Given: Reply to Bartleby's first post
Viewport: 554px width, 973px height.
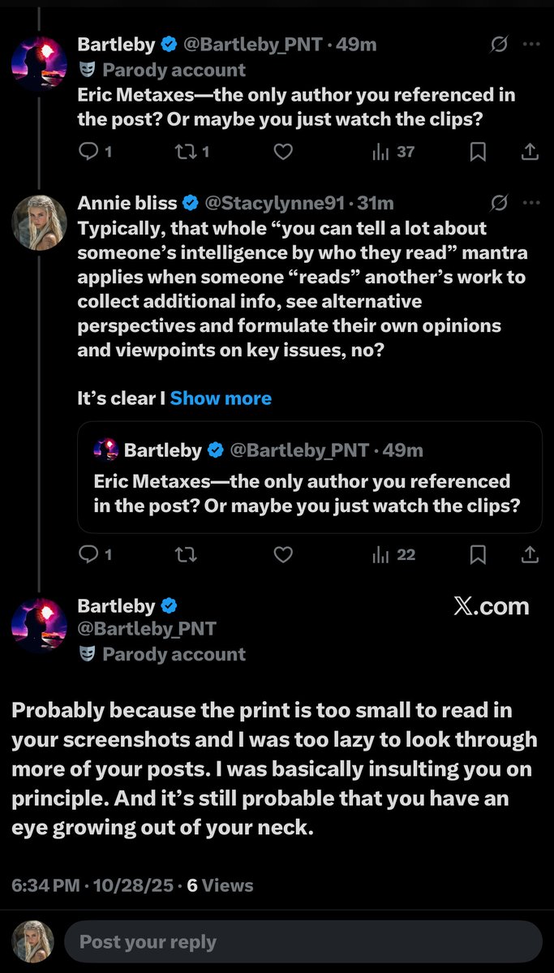Looking at the screenshot, I should pyautogui.click(x=89, y=151).
